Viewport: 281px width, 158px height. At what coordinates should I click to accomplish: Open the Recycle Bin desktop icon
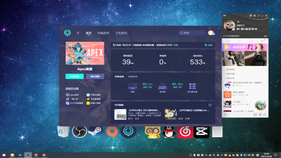63,132
